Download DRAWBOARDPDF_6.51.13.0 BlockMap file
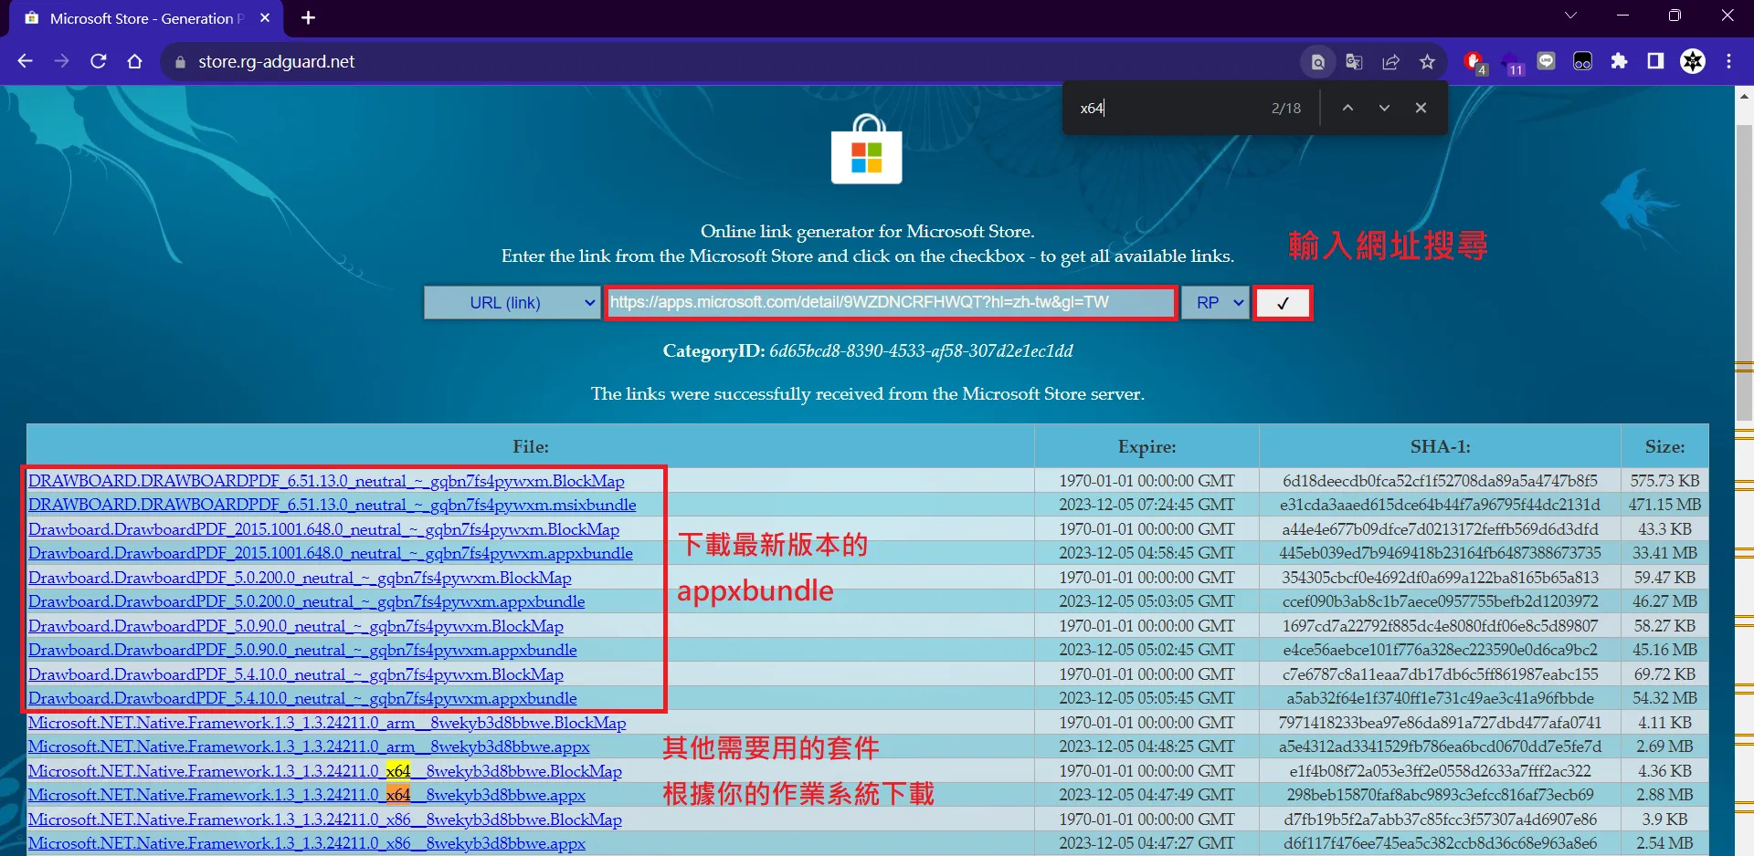This screenshot has width=1754, height=856. pyautogui.click(x=326, y=481)
